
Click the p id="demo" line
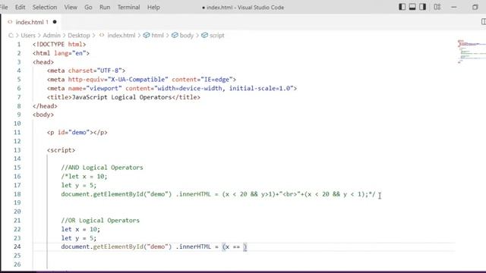(x=77, y=133)
